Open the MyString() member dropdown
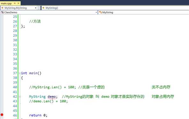189x119 pixels. 115,8
